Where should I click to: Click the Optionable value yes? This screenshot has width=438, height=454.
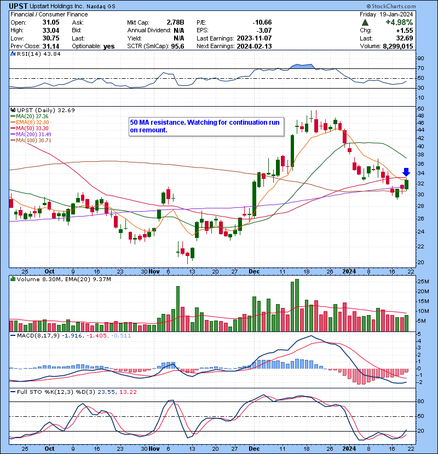109,46
